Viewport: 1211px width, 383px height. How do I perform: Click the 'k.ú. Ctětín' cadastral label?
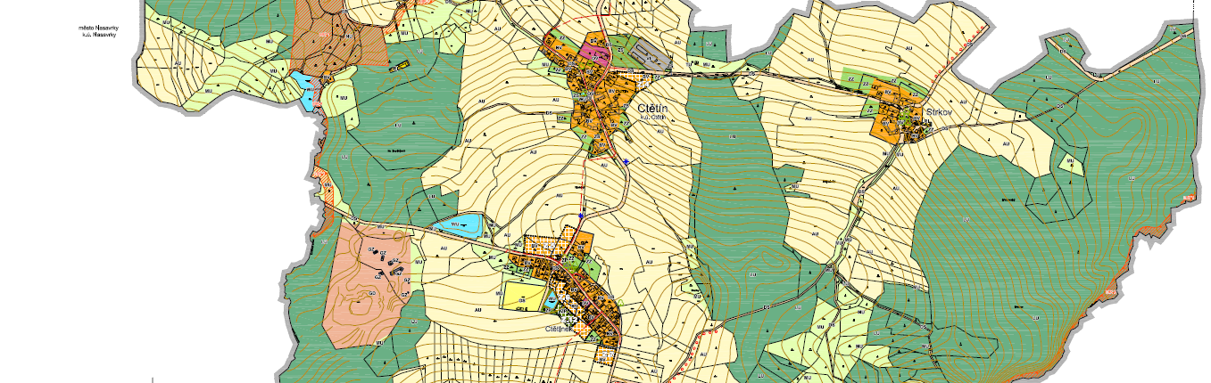coord(654,118)
